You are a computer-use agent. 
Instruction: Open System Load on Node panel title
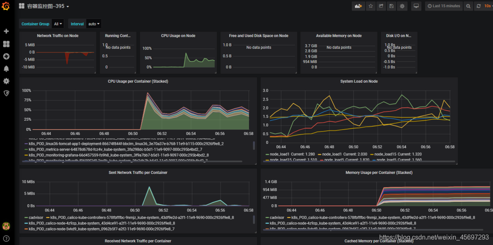click(x=359, y=81)
